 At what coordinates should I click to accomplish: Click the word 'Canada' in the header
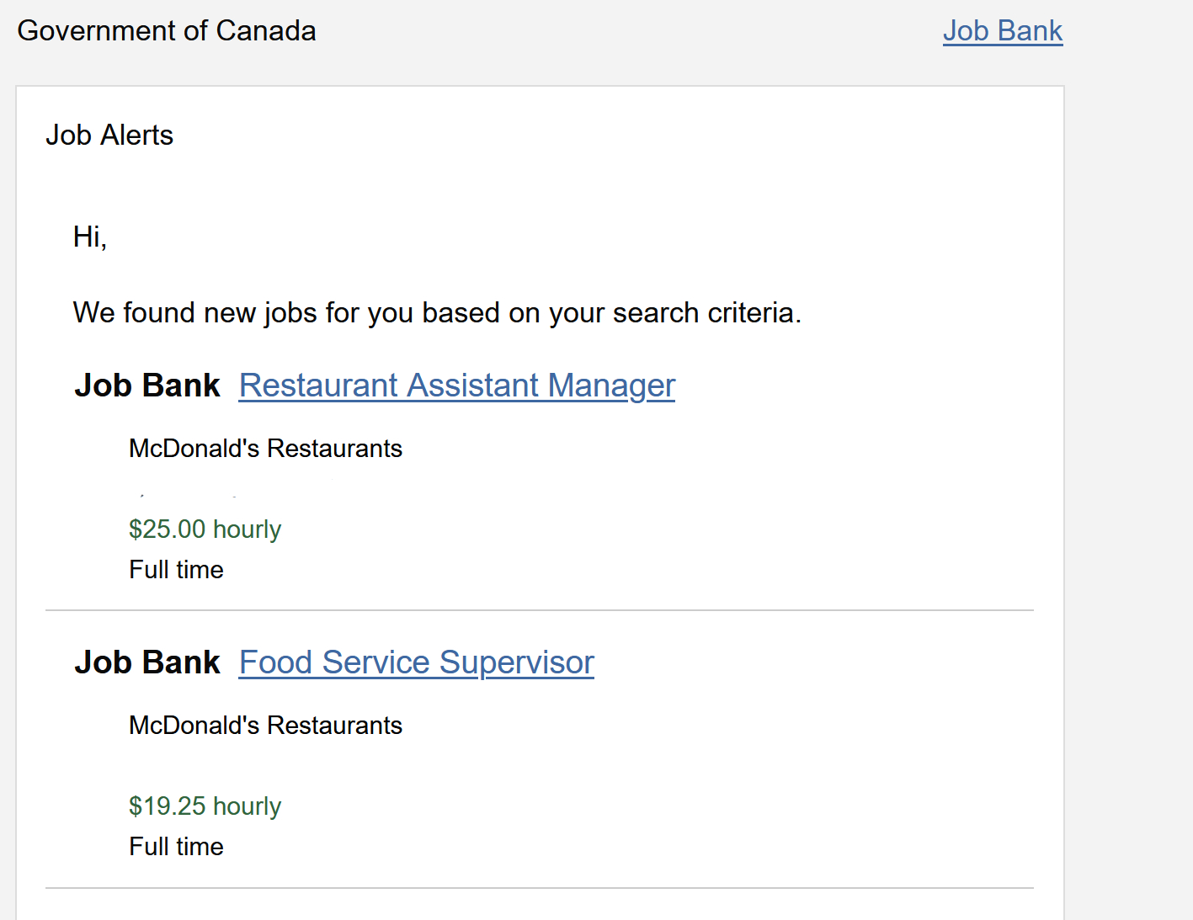pyautogui.click(x=266, y=31)
